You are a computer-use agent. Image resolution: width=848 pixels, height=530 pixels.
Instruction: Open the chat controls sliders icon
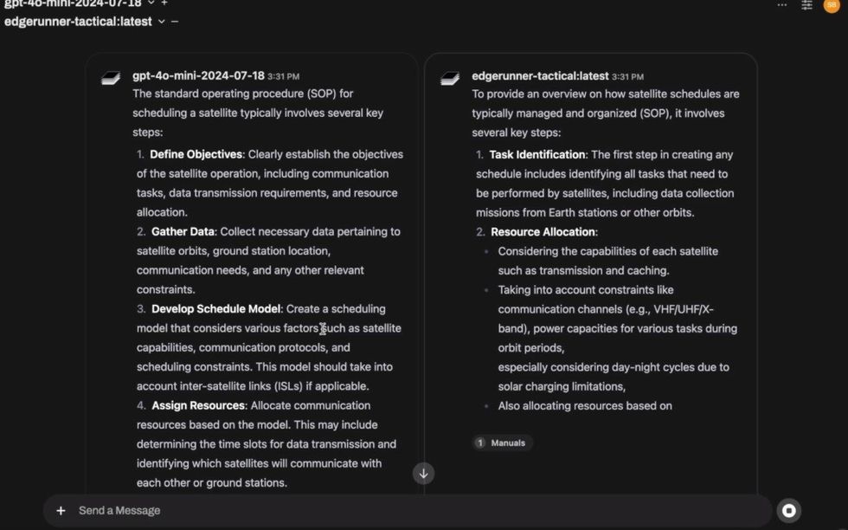click(x=806, y=4)
